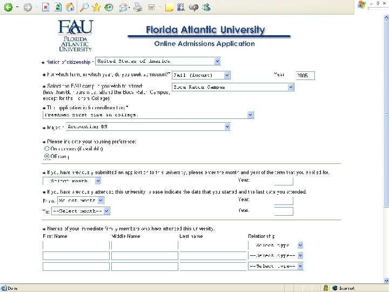Click the padlock security icon in status bar

tap(326, 288)
